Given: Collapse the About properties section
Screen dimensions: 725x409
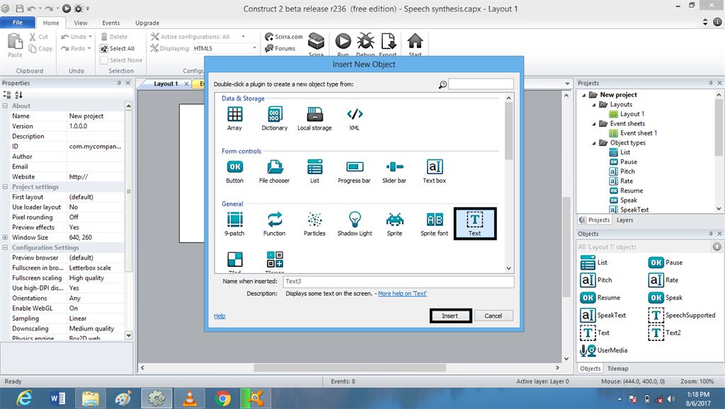Looking at the screenshot, I should coord(5,106).
